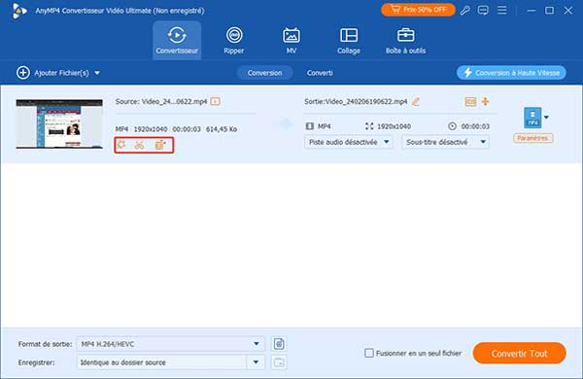Check Fusionner en un seul fichier
The height and width of the screenshot is (379, 583).
point(369,353)
